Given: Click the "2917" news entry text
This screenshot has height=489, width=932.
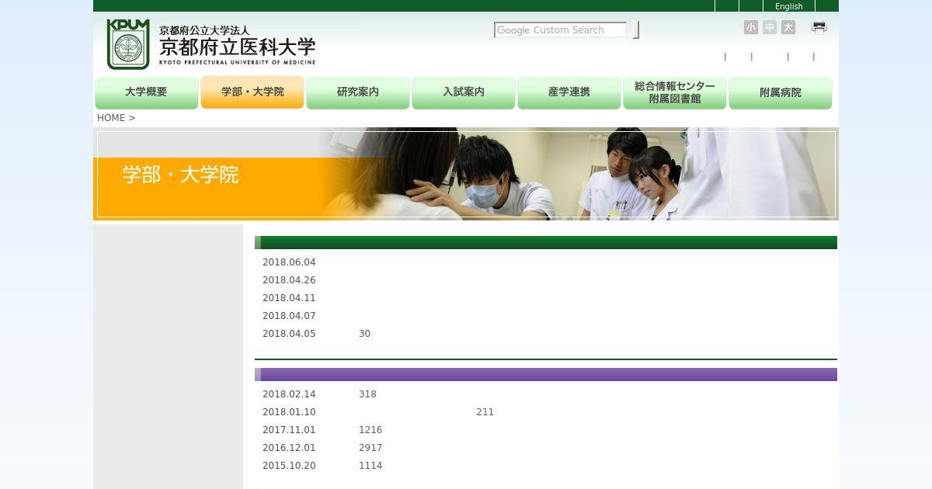Looking at the screenshot, I should pyautogui.click(x=370, y=448).
